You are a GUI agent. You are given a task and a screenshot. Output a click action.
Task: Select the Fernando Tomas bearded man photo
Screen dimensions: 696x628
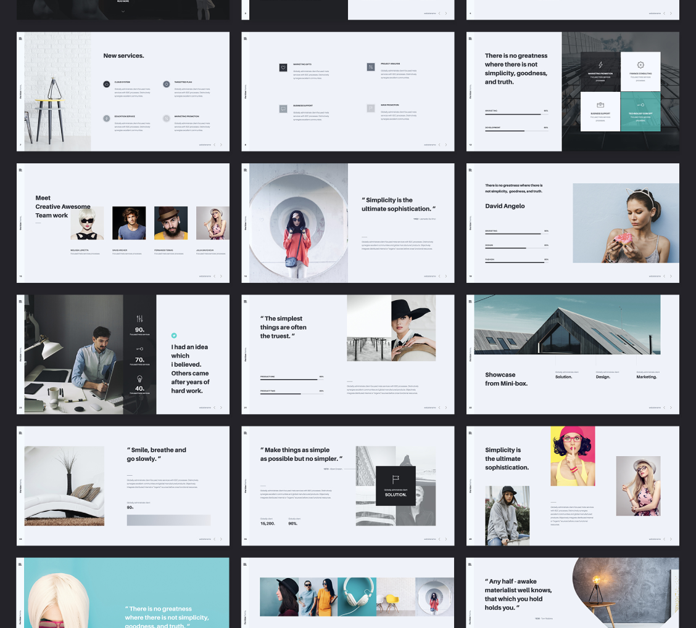point(171,223)
